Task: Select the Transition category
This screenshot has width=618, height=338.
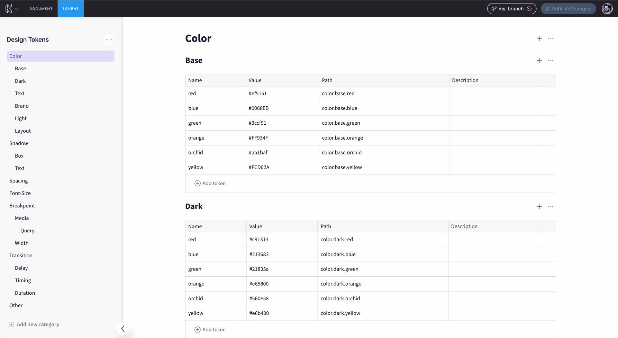Action: click(x=21, y=255)
